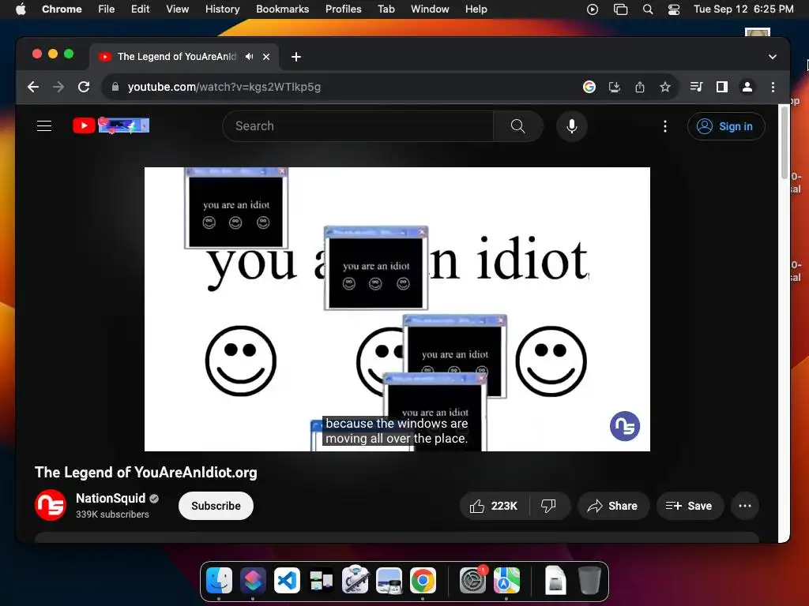The height and width of the screenshot is (606, 809).
Task: Open Spotlight search in menu bar
Action: click(x=648, y=9)
